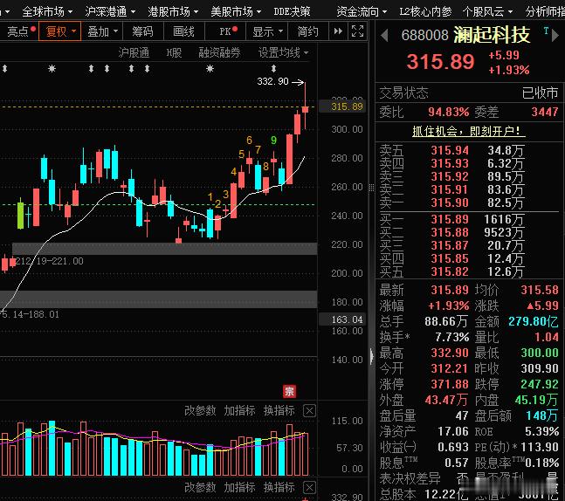Click stock name 澜起科技
The height and width of the screenshot is (501, 565).
[x=492, y=35]
